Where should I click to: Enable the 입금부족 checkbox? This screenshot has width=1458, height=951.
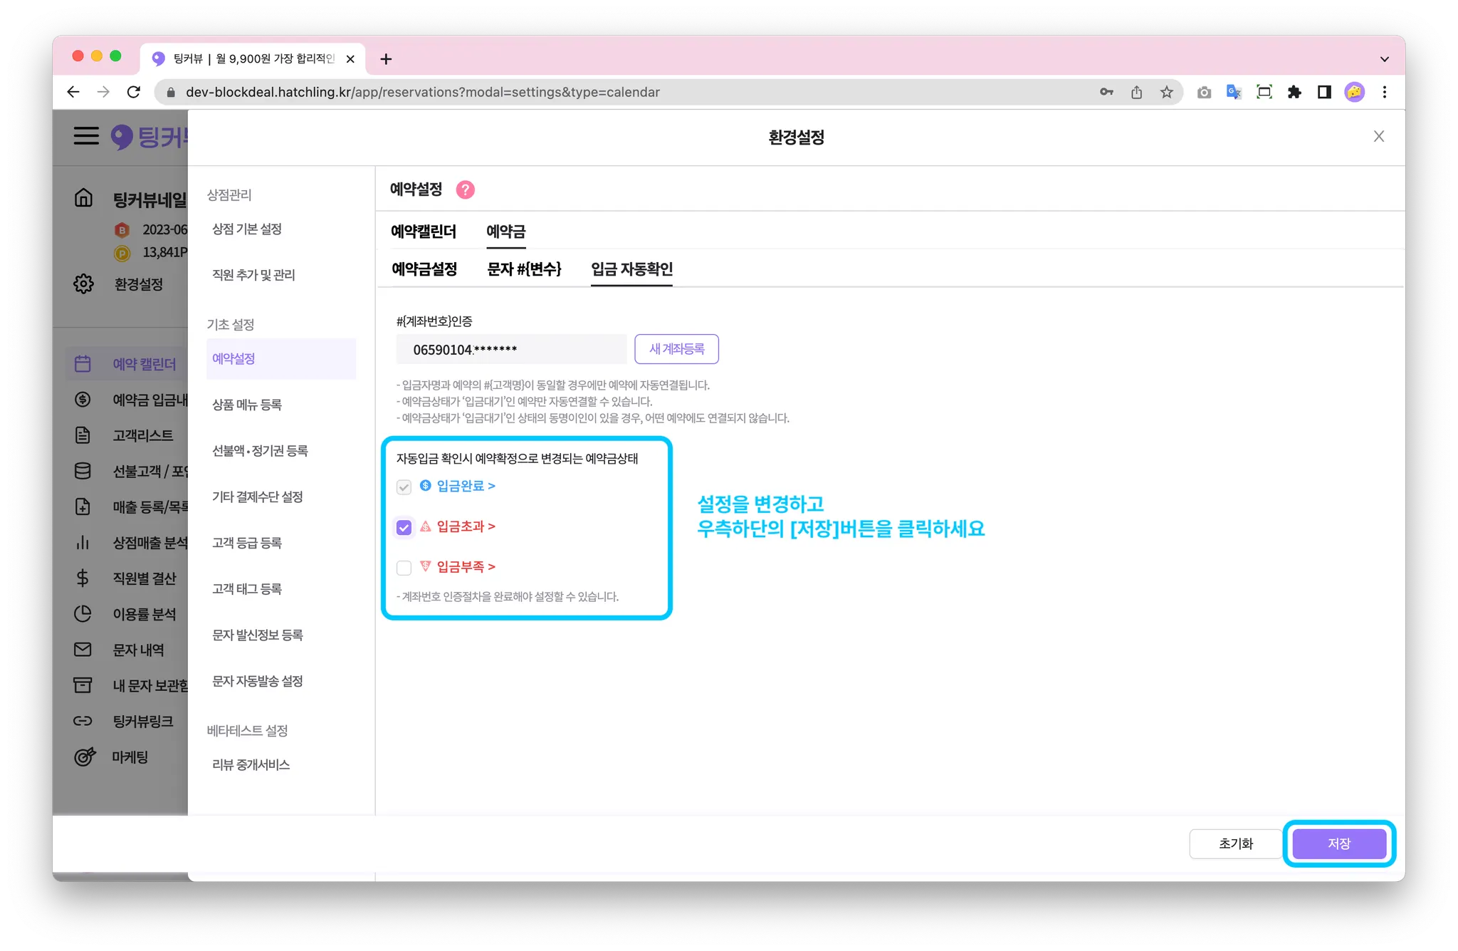pyautogui.click(x=404, y=568)
